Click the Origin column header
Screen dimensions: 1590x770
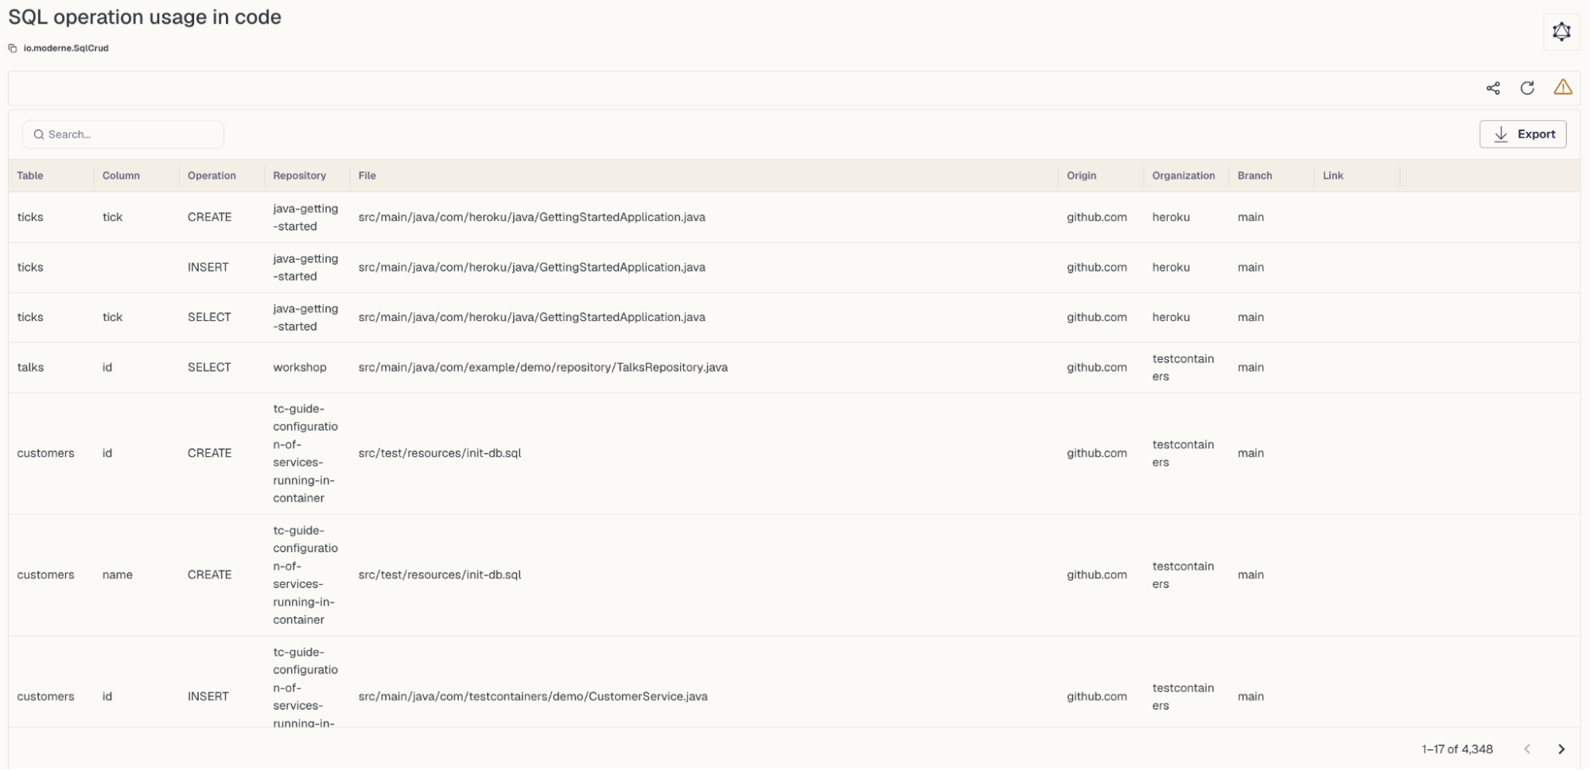tap(1081, 176)
